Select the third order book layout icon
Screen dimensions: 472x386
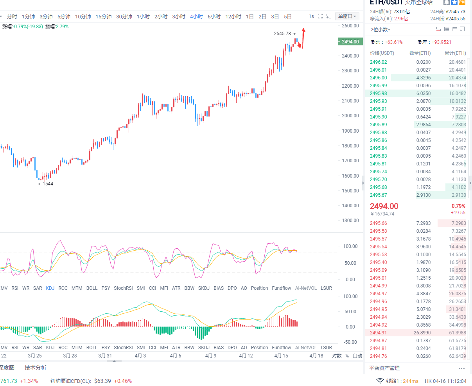coord(454,29)
